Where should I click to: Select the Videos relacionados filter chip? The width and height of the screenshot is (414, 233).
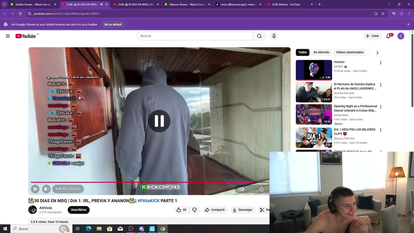pyautogui.click(x=350, y=52)
